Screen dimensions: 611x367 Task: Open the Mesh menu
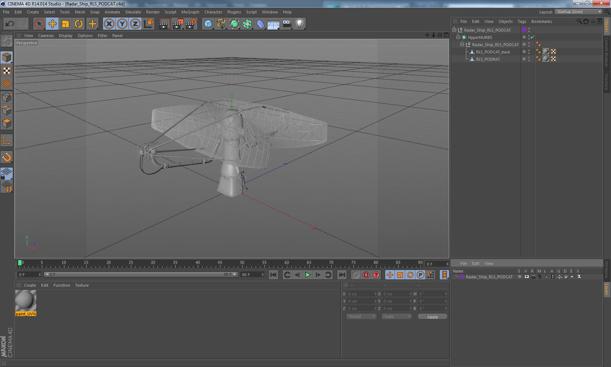coord(80,12)
